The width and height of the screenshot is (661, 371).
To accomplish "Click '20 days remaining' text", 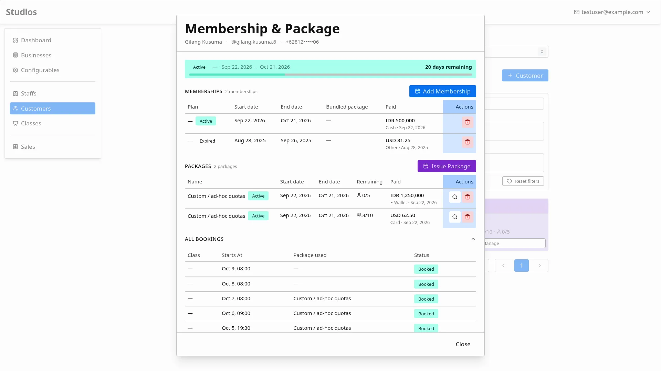I will pyautogui.click(x=448, y=67).
